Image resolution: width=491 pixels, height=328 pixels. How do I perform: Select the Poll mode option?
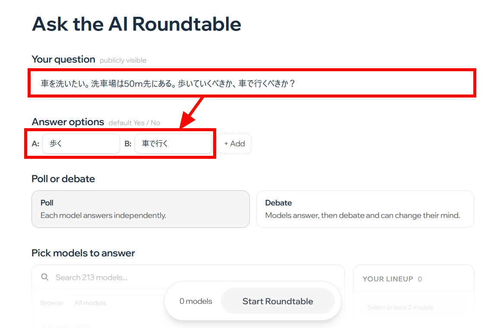coord(141,209)
